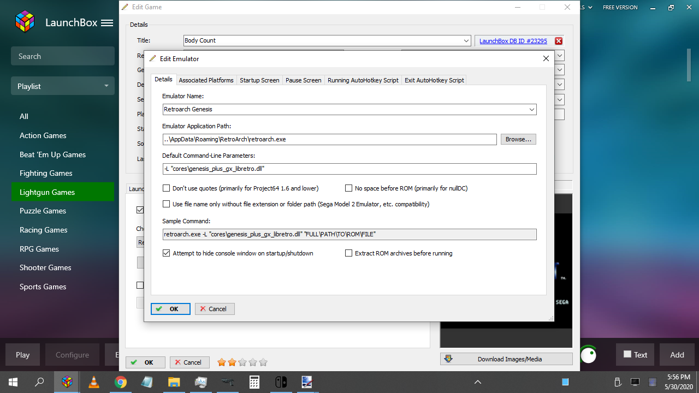Open Google Chrome from taskbar
Image resolution: width=699 pixels, height=393 pixels.
point(121,382)
